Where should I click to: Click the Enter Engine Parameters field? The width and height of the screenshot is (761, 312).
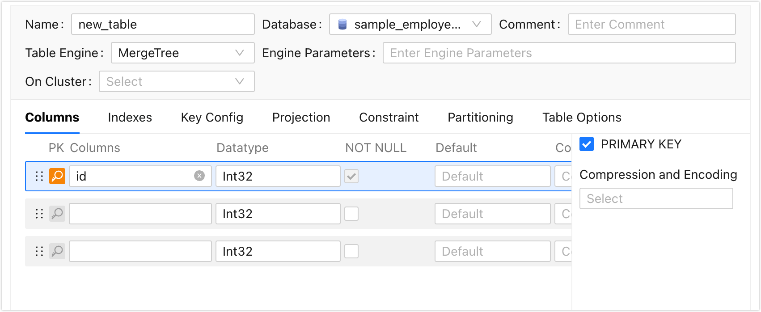[559, 53]
